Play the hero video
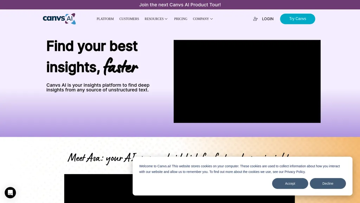The image size is (360, 203). coord(247,81)
